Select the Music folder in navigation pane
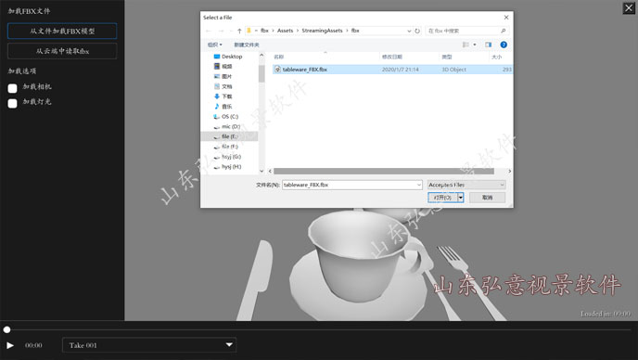This screenshot has height=360, width=638. click(223, 107)
